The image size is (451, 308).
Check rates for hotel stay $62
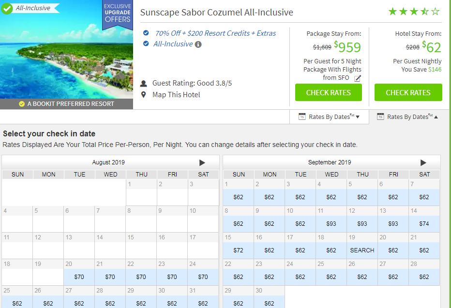click(408, 92)
